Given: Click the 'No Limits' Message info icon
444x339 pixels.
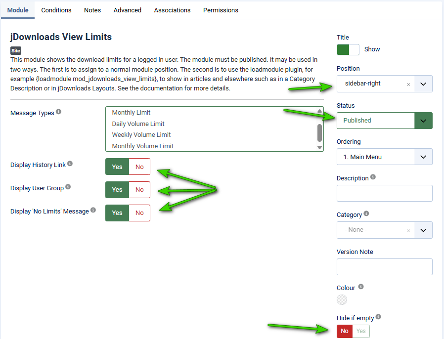Looking at the screenshot, I should pos(93,210).
